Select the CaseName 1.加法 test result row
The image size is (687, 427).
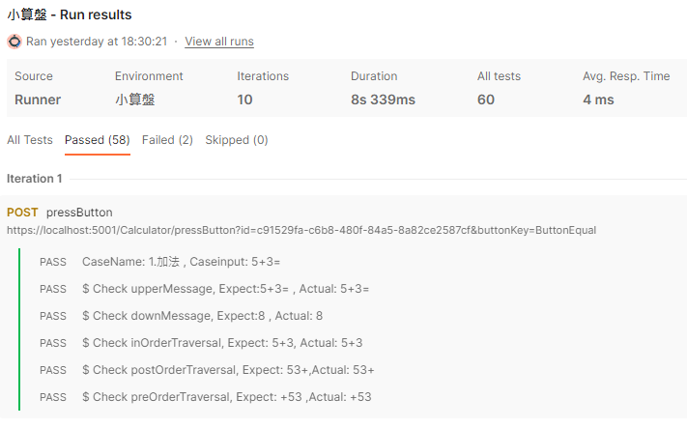(181, 262)
